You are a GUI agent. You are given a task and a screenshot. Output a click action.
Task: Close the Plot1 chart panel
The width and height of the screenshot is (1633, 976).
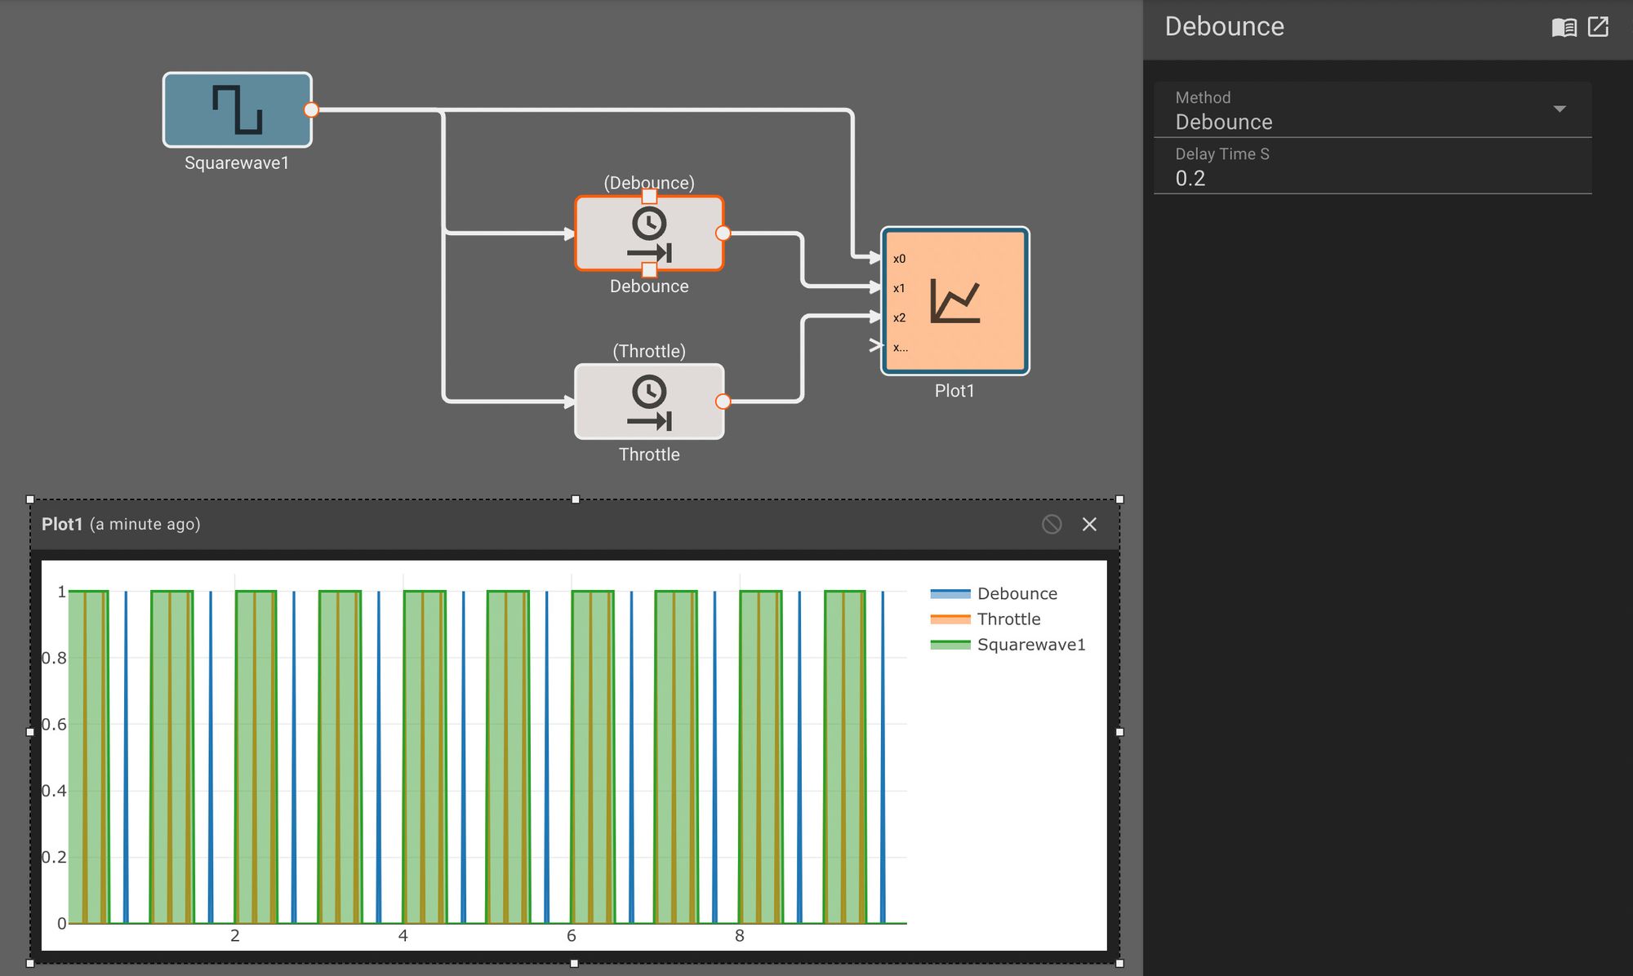click(x=1089, y=525)
